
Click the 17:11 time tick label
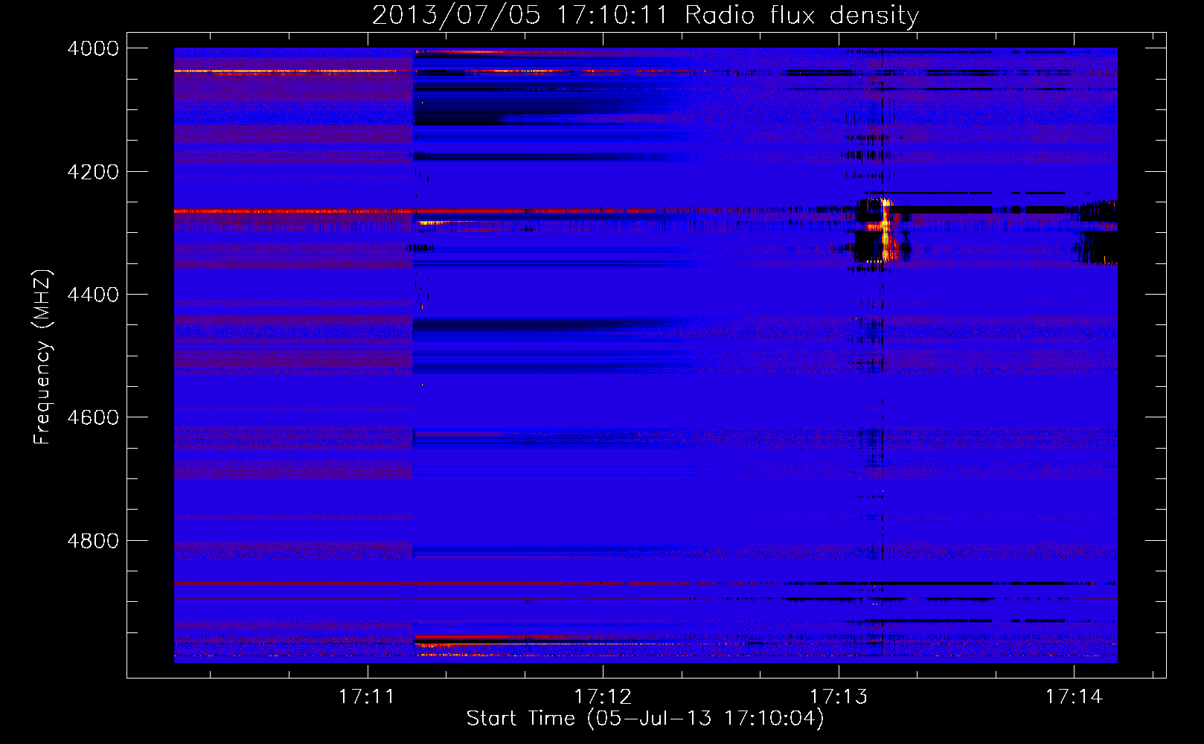point(366,696)
